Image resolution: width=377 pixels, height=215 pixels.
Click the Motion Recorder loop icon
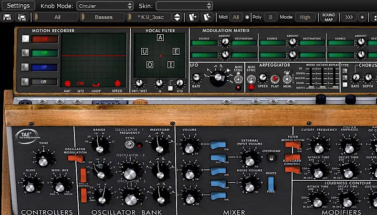pos(96,84)
